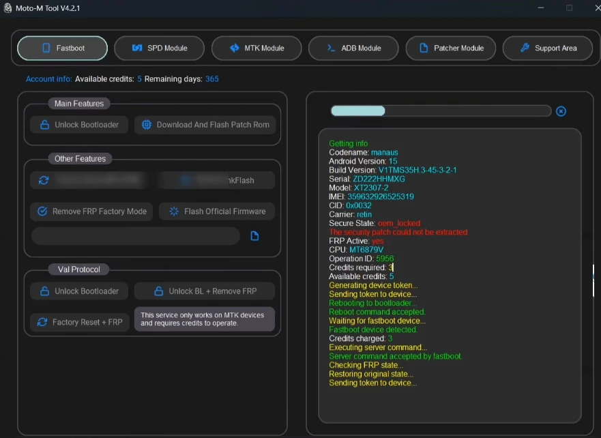This screenshot has height=438, width=601.
Task: Run Remove FRP Factory Mode
Action: point(91,211)
